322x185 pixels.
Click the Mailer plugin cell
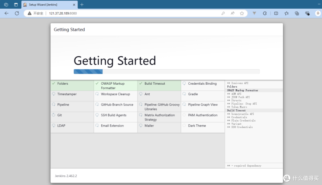(159, 128)
